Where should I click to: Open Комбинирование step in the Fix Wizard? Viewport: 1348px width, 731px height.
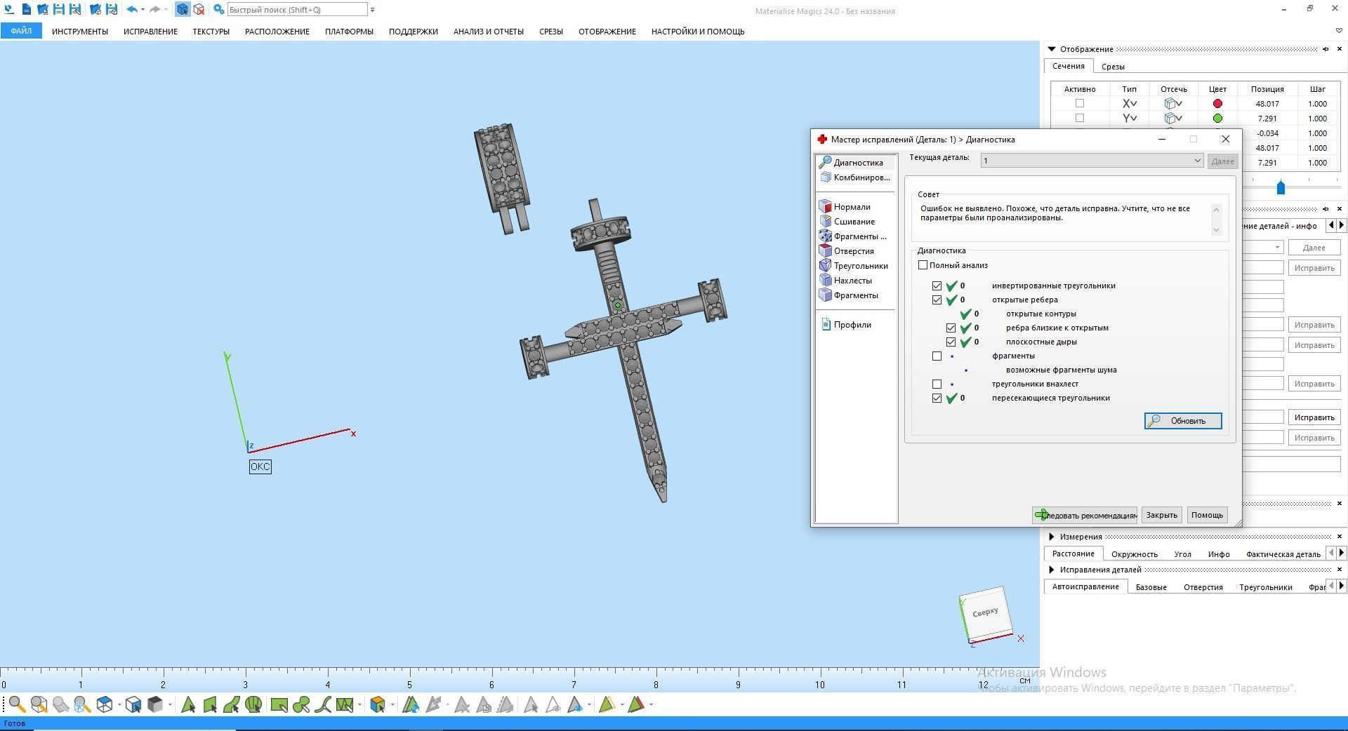click(854, 177)
